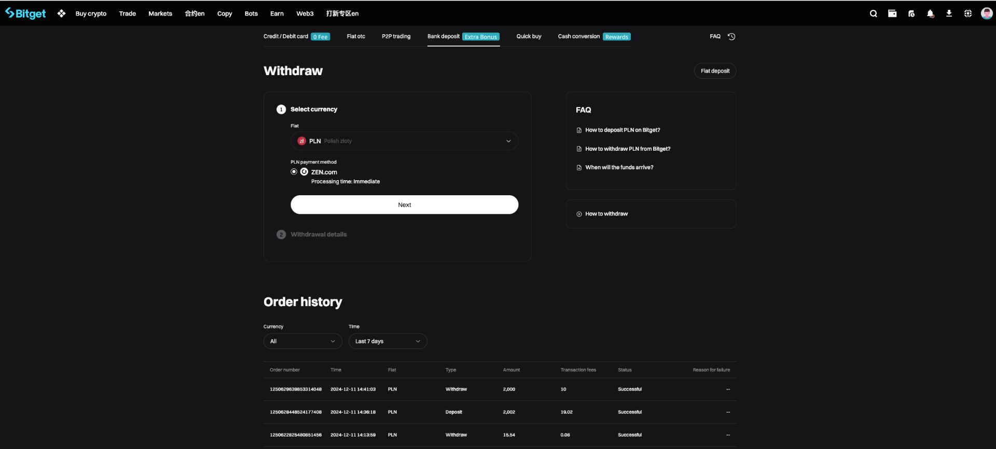The height and width of the screenshot is (449, 996).
Task: Open the user profile avatar
Action: pyautogui.click(x=987, y=13)
